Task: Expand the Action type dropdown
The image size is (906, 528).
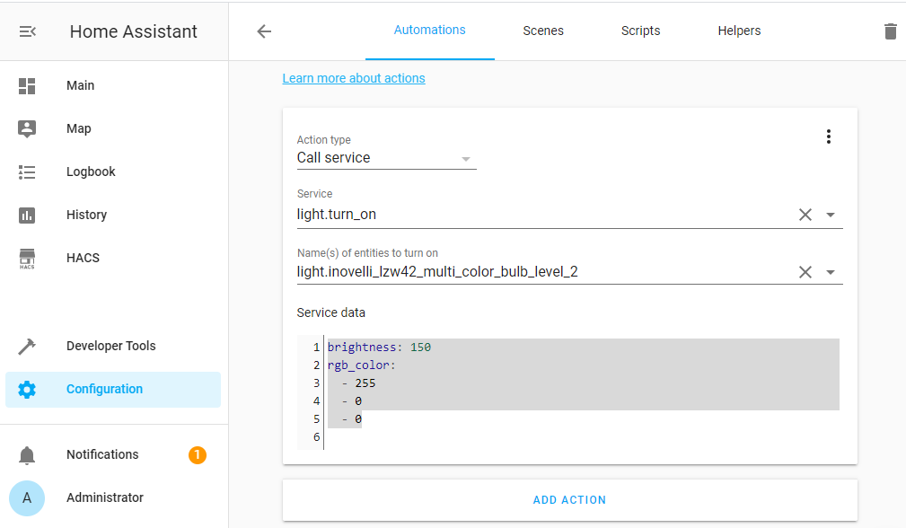Action: (465, 159)
